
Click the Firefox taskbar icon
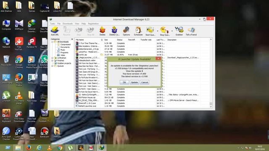pos(29,148)
